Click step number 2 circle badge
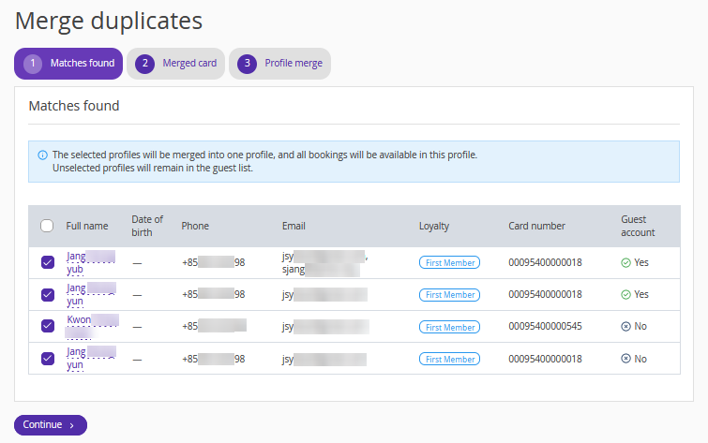The image size is (708, 443). 144,64
